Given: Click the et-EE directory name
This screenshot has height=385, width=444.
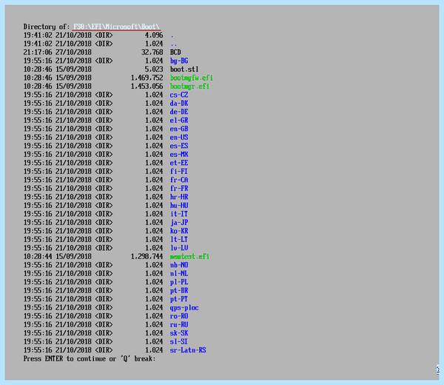Looking at the screenshot, I should pos(179,163).
